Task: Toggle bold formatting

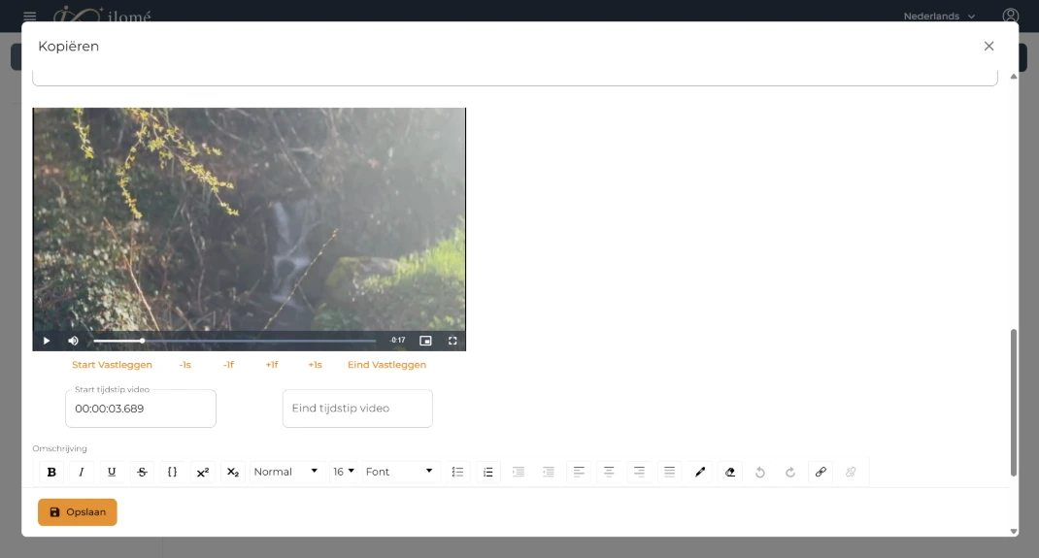Action: pos(51,472)
